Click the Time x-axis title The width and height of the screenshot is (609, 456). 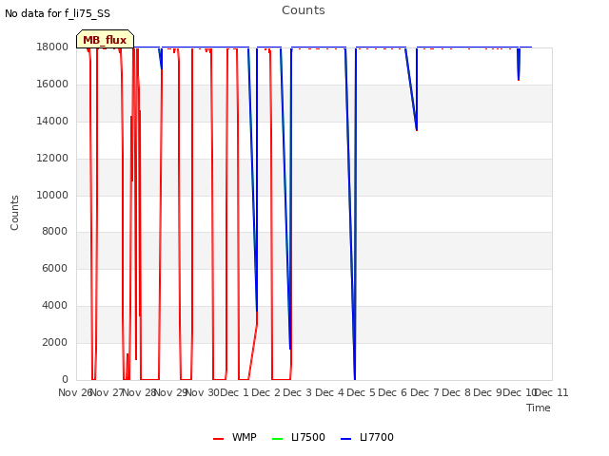(x=539, y=408)
